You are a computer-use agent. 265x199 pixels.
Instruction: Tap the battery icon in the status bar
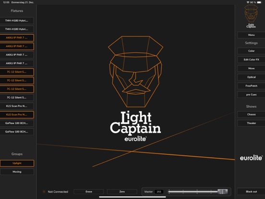click(259, 2)
